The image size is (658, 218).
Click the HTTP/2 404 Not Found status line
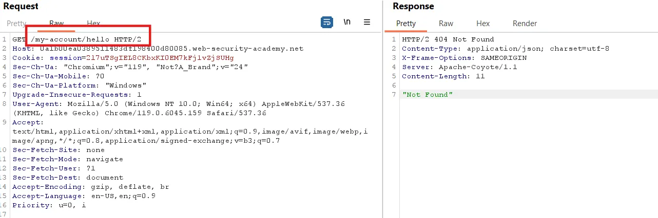coord(448,39)
